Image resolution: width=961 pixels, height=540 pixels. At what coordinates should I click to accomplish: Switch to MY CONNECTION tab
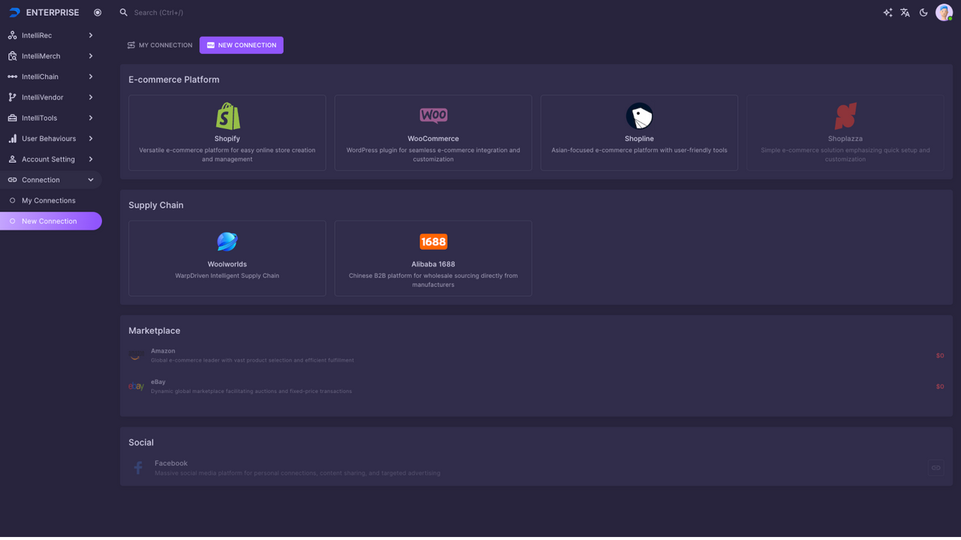tap(160, 45)
